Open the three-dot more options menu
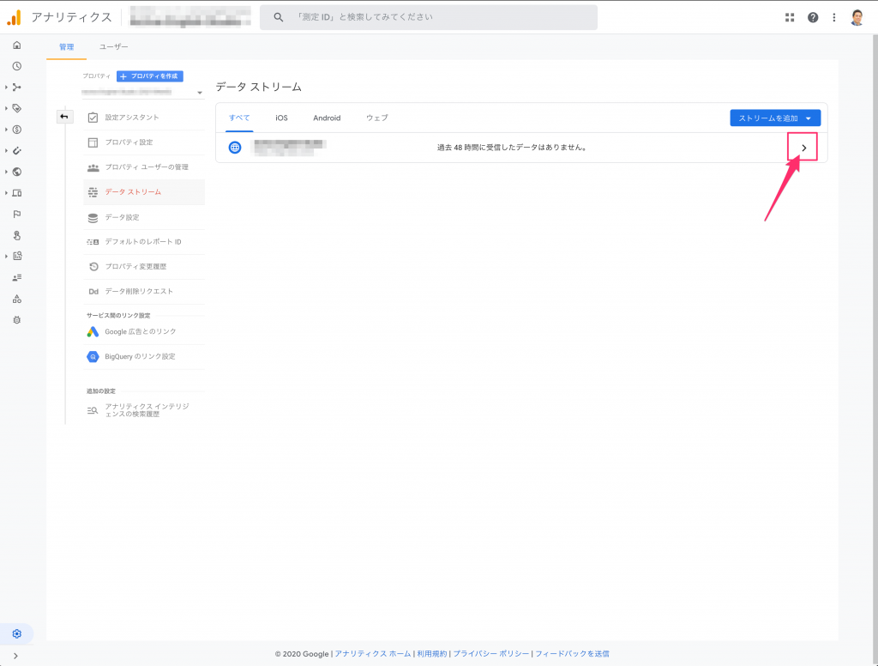The width and height of the screenshot is (878, 666). click(x=833, y=17)
